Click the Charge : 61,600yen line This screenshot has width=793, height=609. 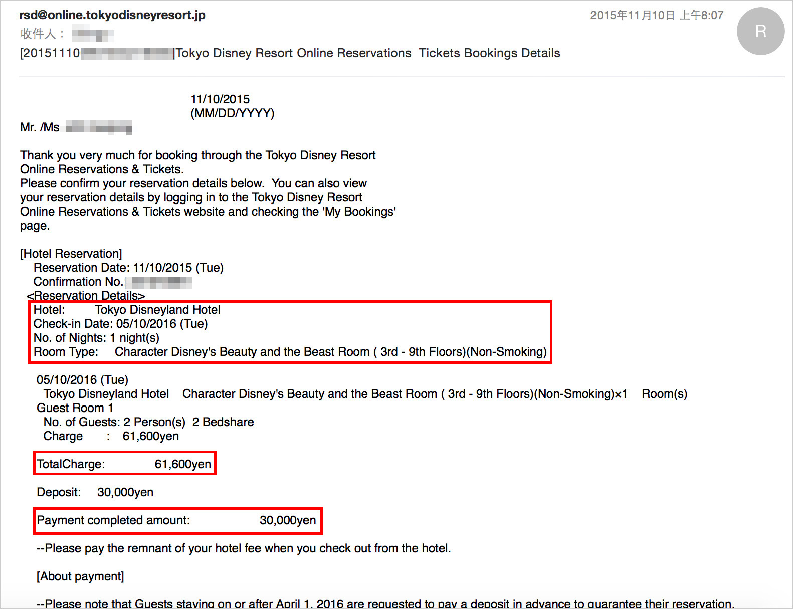[x=111, y=436]
